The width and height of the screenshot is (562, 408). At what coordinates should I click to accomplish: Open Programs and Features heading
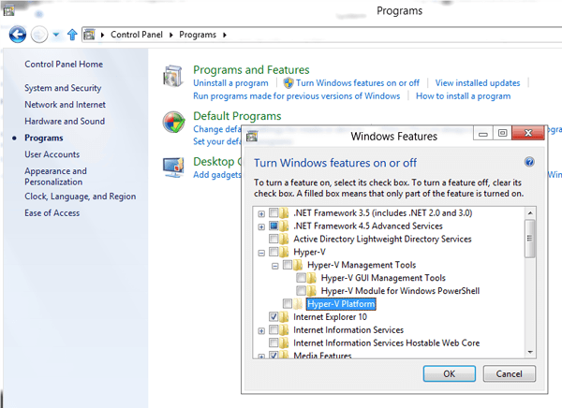coord(251,69)
